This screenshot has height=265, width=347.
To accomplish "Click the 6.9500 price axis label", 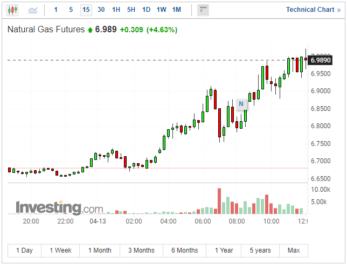I will tap(321, 74).
